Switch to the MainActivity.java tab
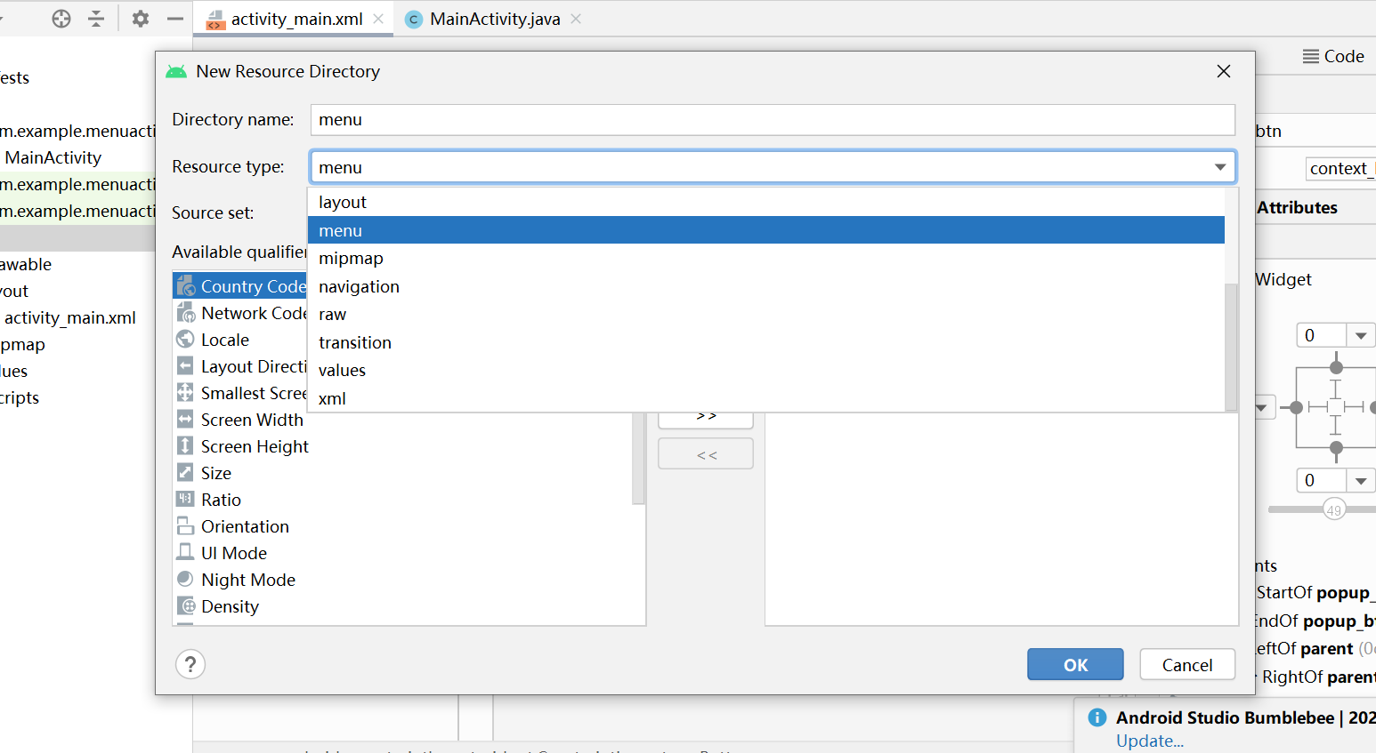The width and height of the screenshot is (1376, 753). click(490, 16)
